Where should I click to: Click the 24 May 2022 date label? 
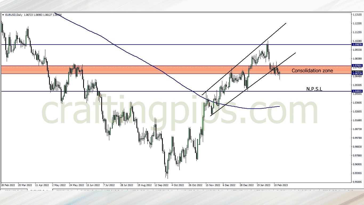[76, 185]
